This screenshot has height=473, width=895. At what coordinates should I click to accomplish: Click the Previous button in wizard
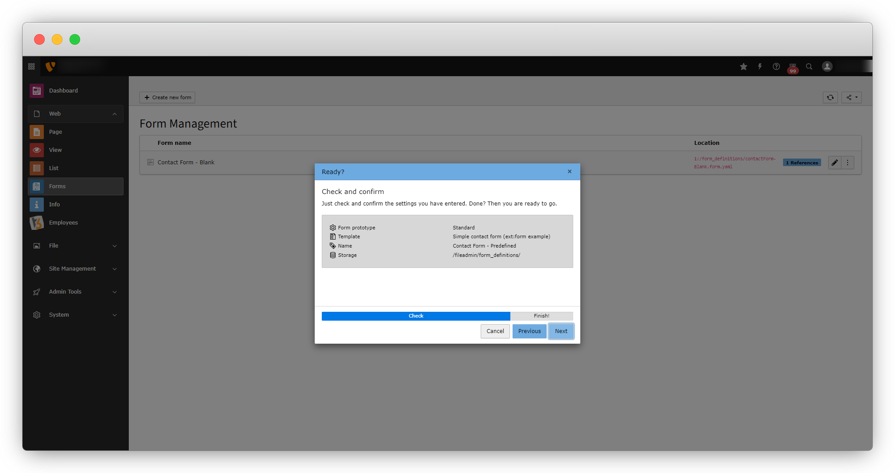[529, 331]
